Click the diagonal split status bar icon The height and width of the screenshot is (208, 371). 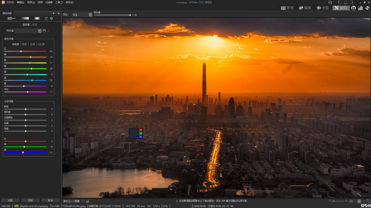(x=365, y=206)
